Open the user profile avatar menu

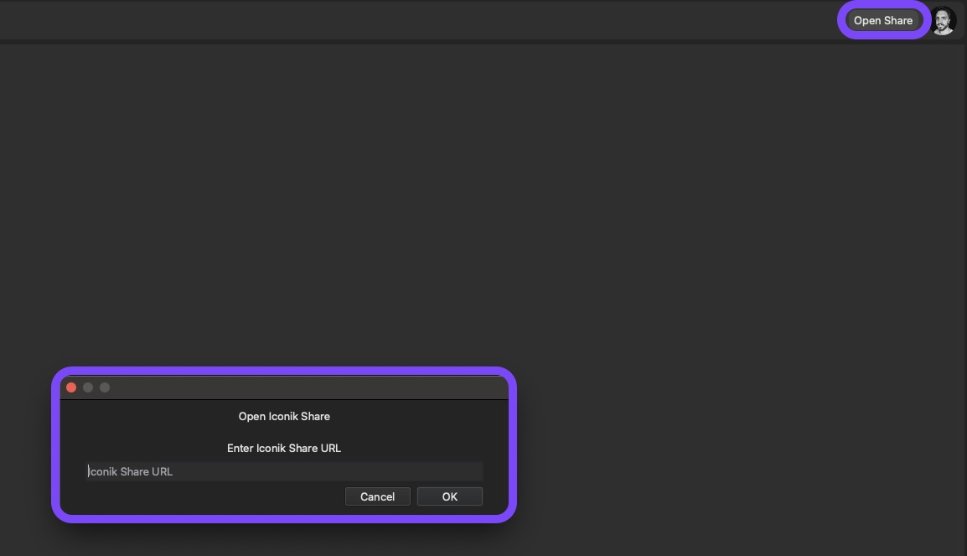coord(944,21)
